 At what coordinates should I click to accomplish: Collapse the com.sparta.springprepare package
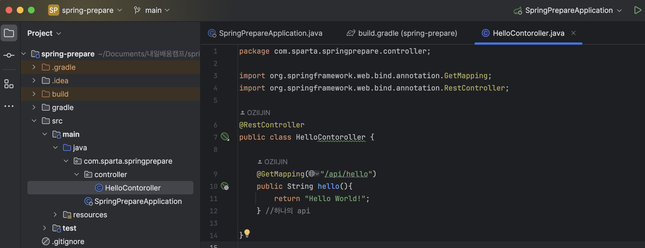tap(66, 161)
